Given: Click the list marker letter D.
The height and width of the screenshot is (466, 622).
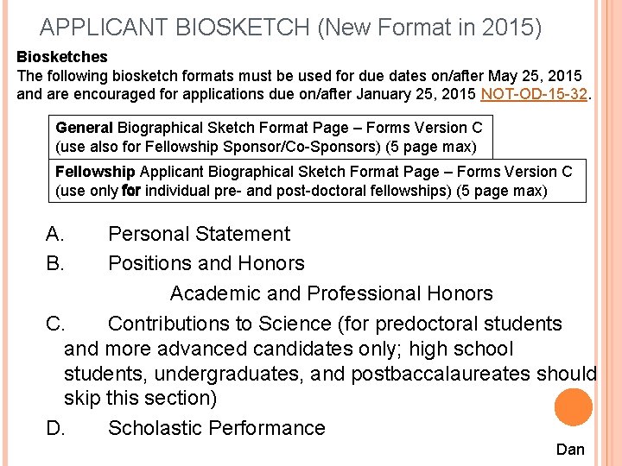Looking at the screenshot, I should pos(55,428).
